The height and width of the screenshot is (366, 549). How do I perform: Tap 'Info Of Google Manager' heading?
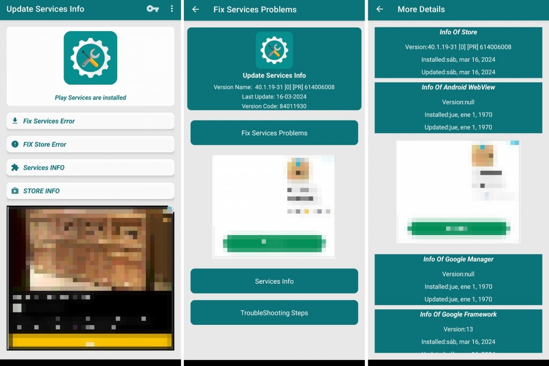pos(458,259)
